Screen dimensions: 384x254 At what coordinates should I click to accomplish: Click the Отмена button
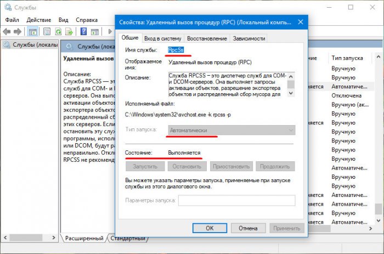click(x=248, y=228)
